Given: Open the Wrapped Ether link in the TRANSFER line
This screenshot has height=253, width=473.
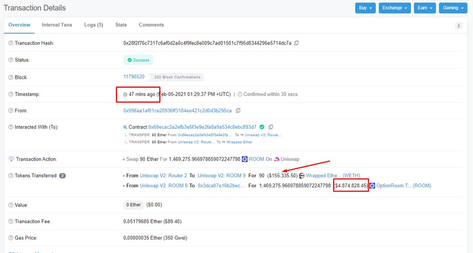Looking at the screenshot, I should point(239,142).
